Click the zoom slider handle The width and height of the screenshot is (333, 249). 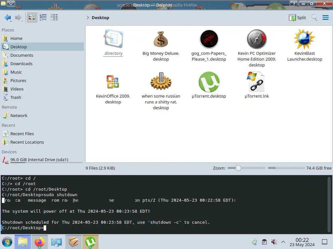[x=238, y=168]
